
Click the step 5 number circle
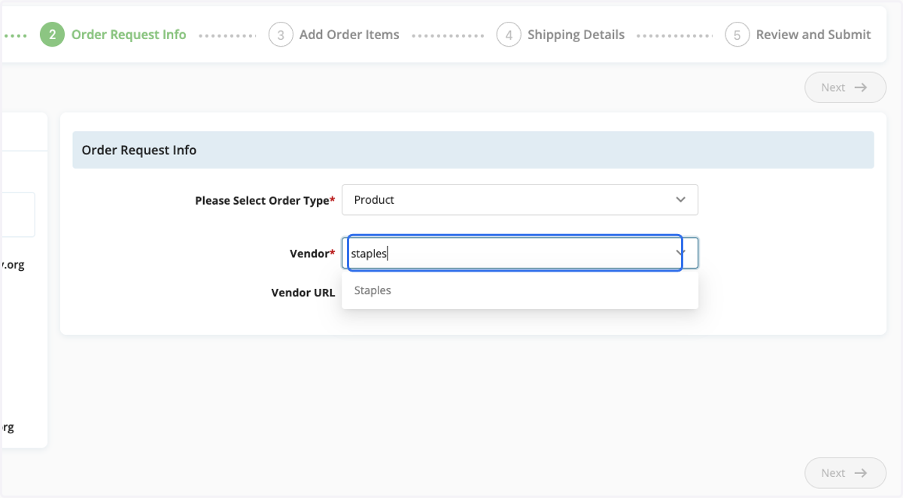737,35
